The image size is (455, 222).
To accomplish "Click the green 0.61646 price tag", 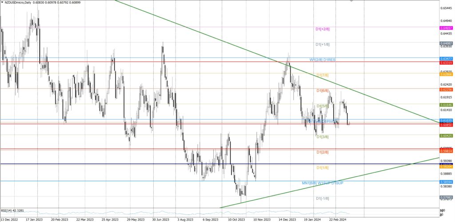I will click(447, 105).
